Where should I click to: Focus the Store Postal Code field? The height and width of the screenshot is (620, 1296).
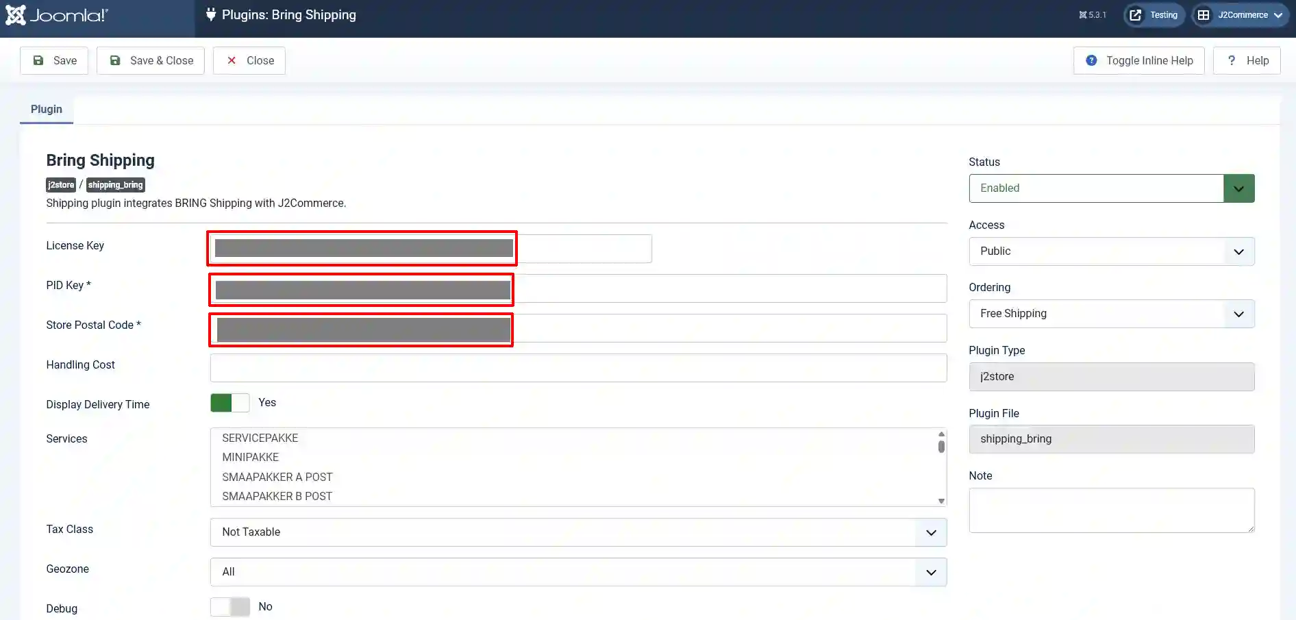click(x=578, y=328)
